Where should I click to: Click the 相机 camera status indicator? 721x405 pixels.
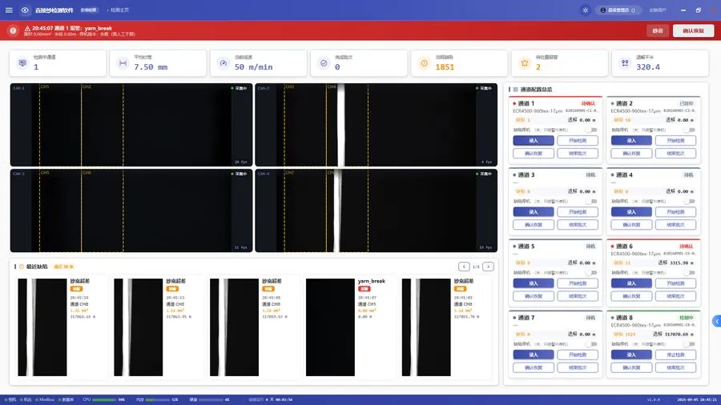(x=10, y=399)
